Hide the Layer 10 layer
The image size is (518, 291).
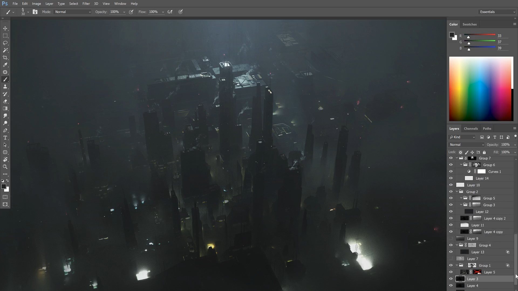click(x=451, y=185)
